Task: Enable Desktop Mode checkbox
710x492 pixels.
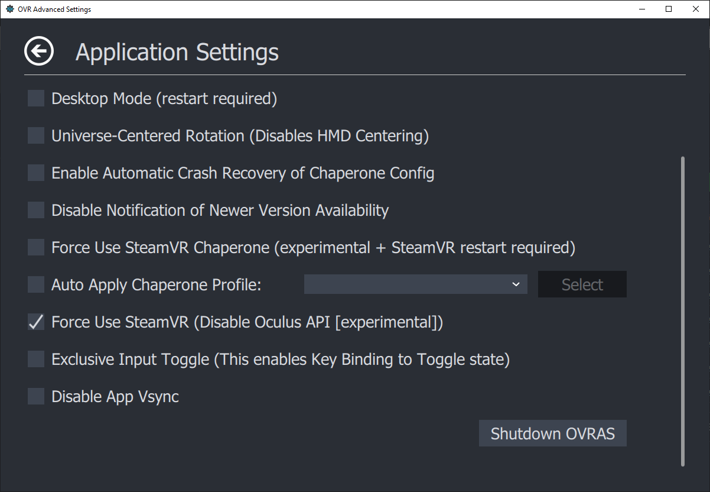Action: click(36, 99)
